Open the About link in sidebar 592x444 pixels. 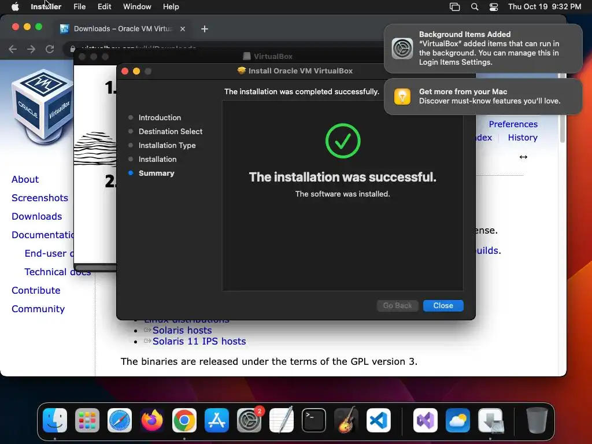tap(25, 179)
